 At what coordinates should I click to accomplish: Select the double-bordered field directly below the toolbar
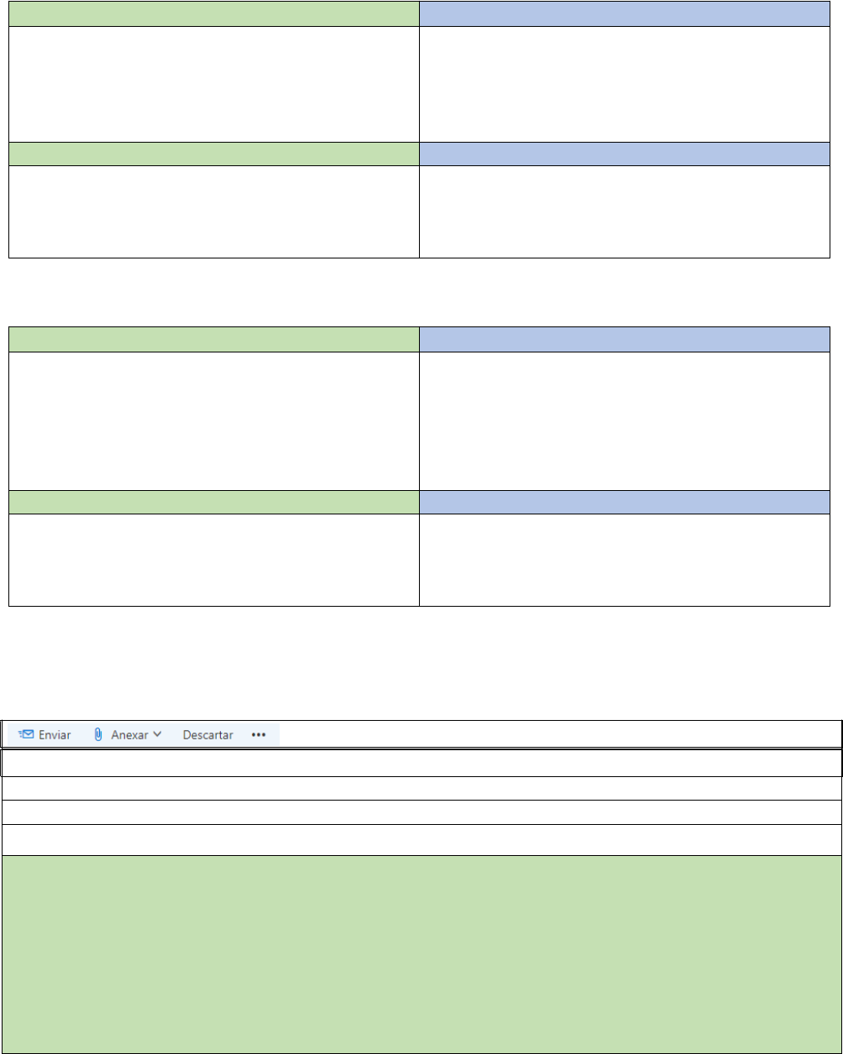point(421,763)
